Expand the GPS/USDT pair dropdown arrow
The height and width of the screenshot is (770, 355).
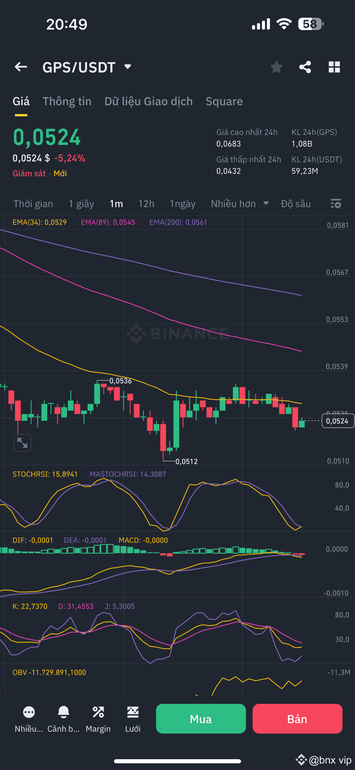(128, 67)
